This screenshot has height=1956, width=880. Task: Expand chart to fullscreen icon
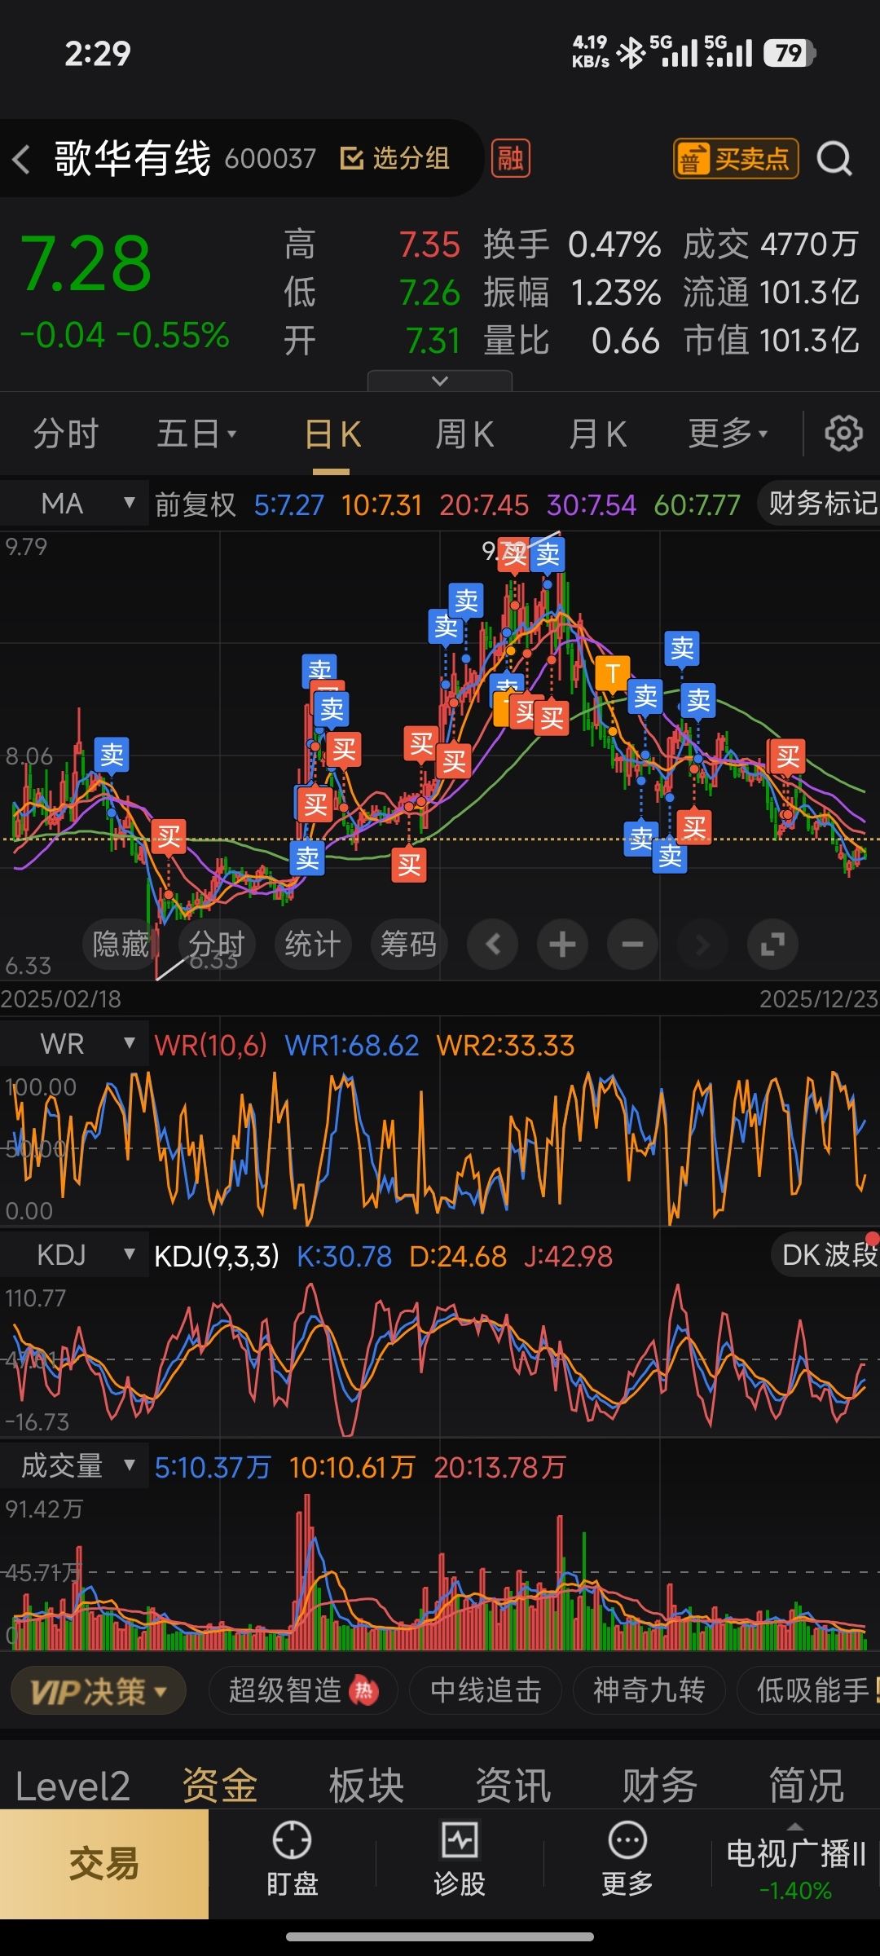click(x=772, y=945)
